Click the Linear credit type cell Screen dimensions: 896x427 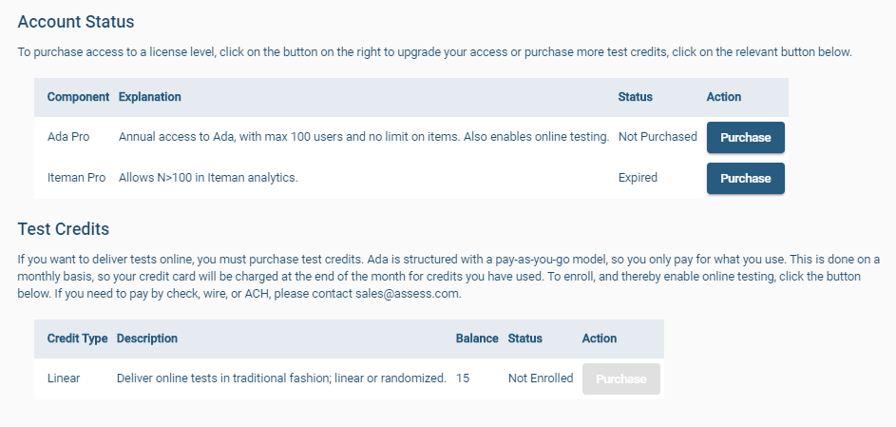pos(64,378)
